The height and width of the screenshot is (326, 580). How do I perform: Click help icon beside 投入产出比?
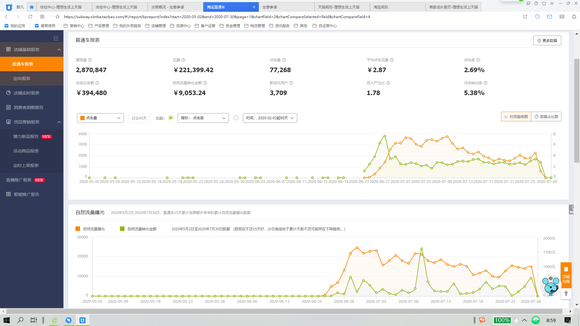[388, 83]
